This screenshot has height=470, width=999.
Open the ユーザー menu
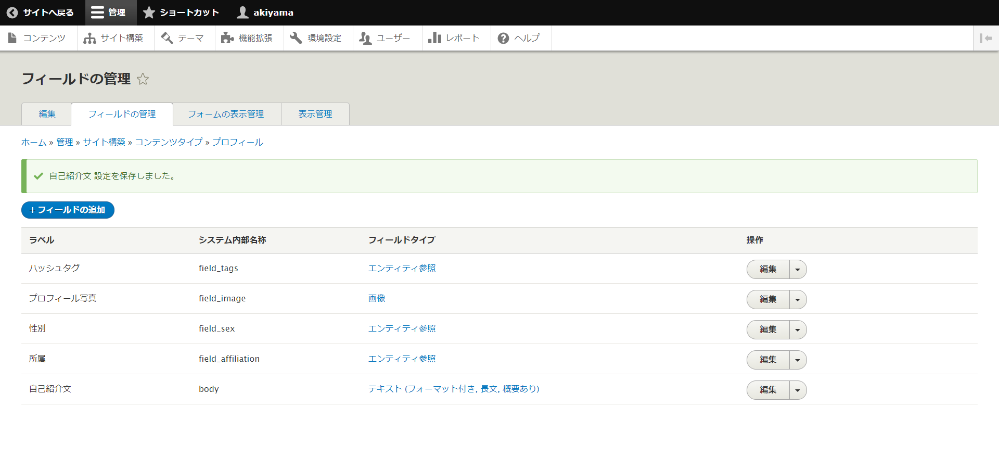(386, 38)
